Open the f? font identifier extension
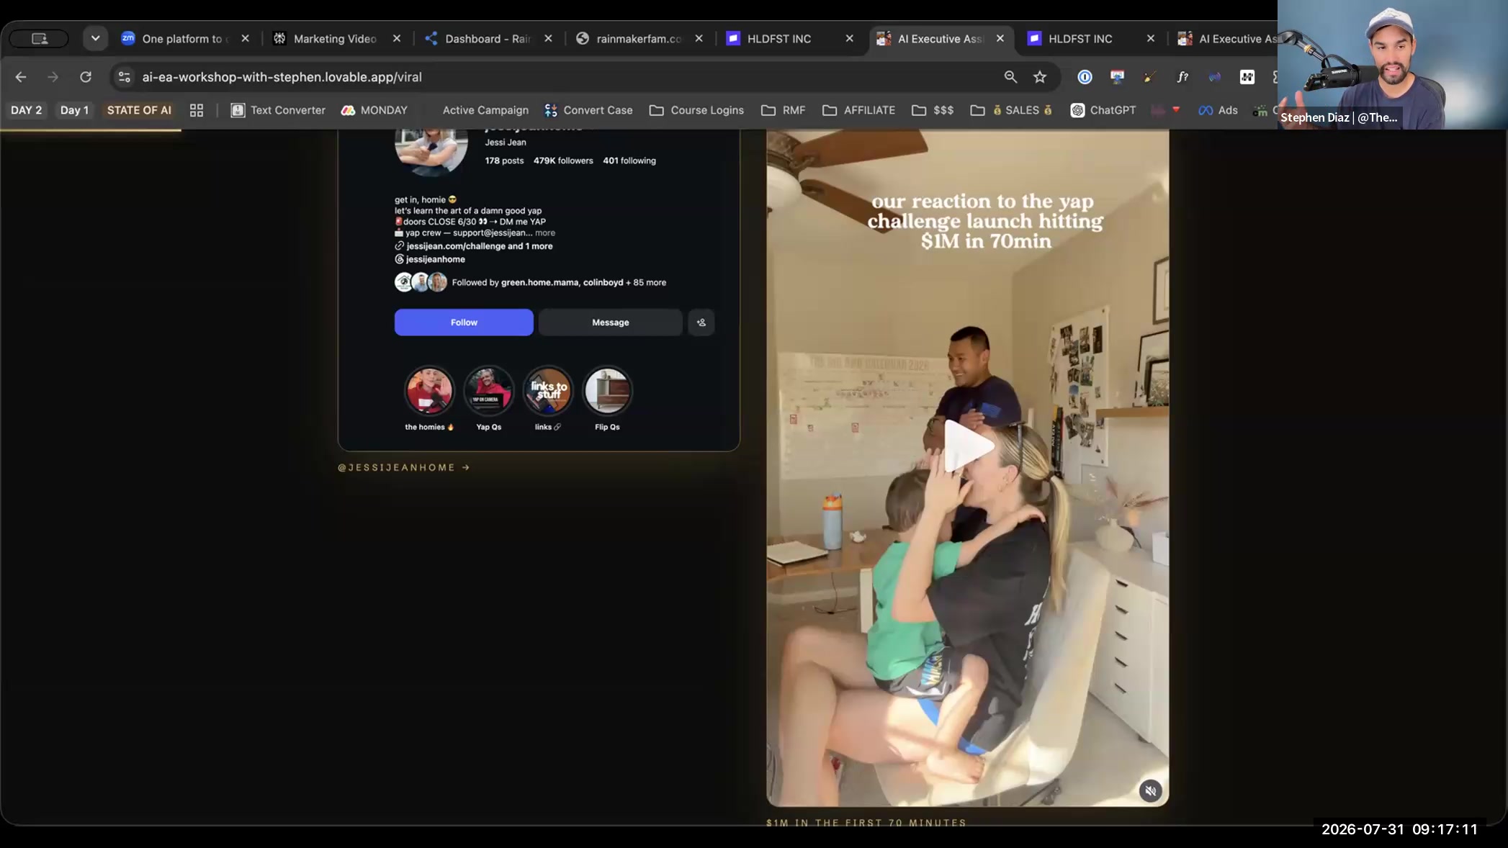 (1182, 77)
